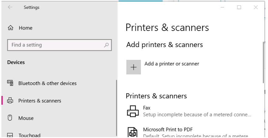Click the Bluetooth devices sidebar icon
This screenshot has width=268, height=138.
pos(10,83)
